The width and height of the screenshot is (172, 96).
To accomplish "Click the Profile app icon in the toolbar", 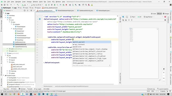I will click(60, 5).
